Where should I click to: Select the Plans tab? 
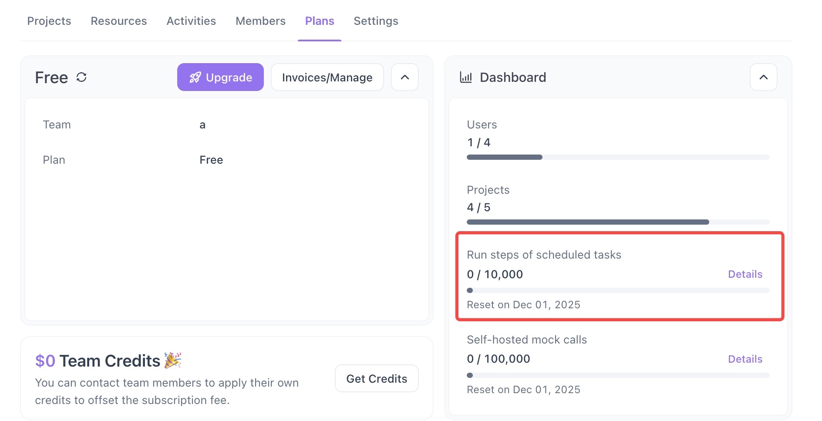pos(320,21)
